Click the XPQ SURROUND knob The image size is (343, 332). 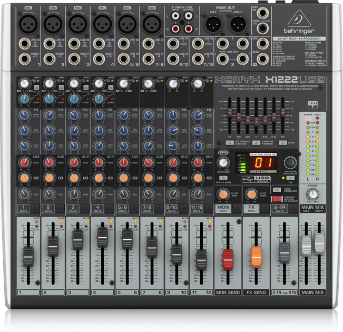pos(223,163)
